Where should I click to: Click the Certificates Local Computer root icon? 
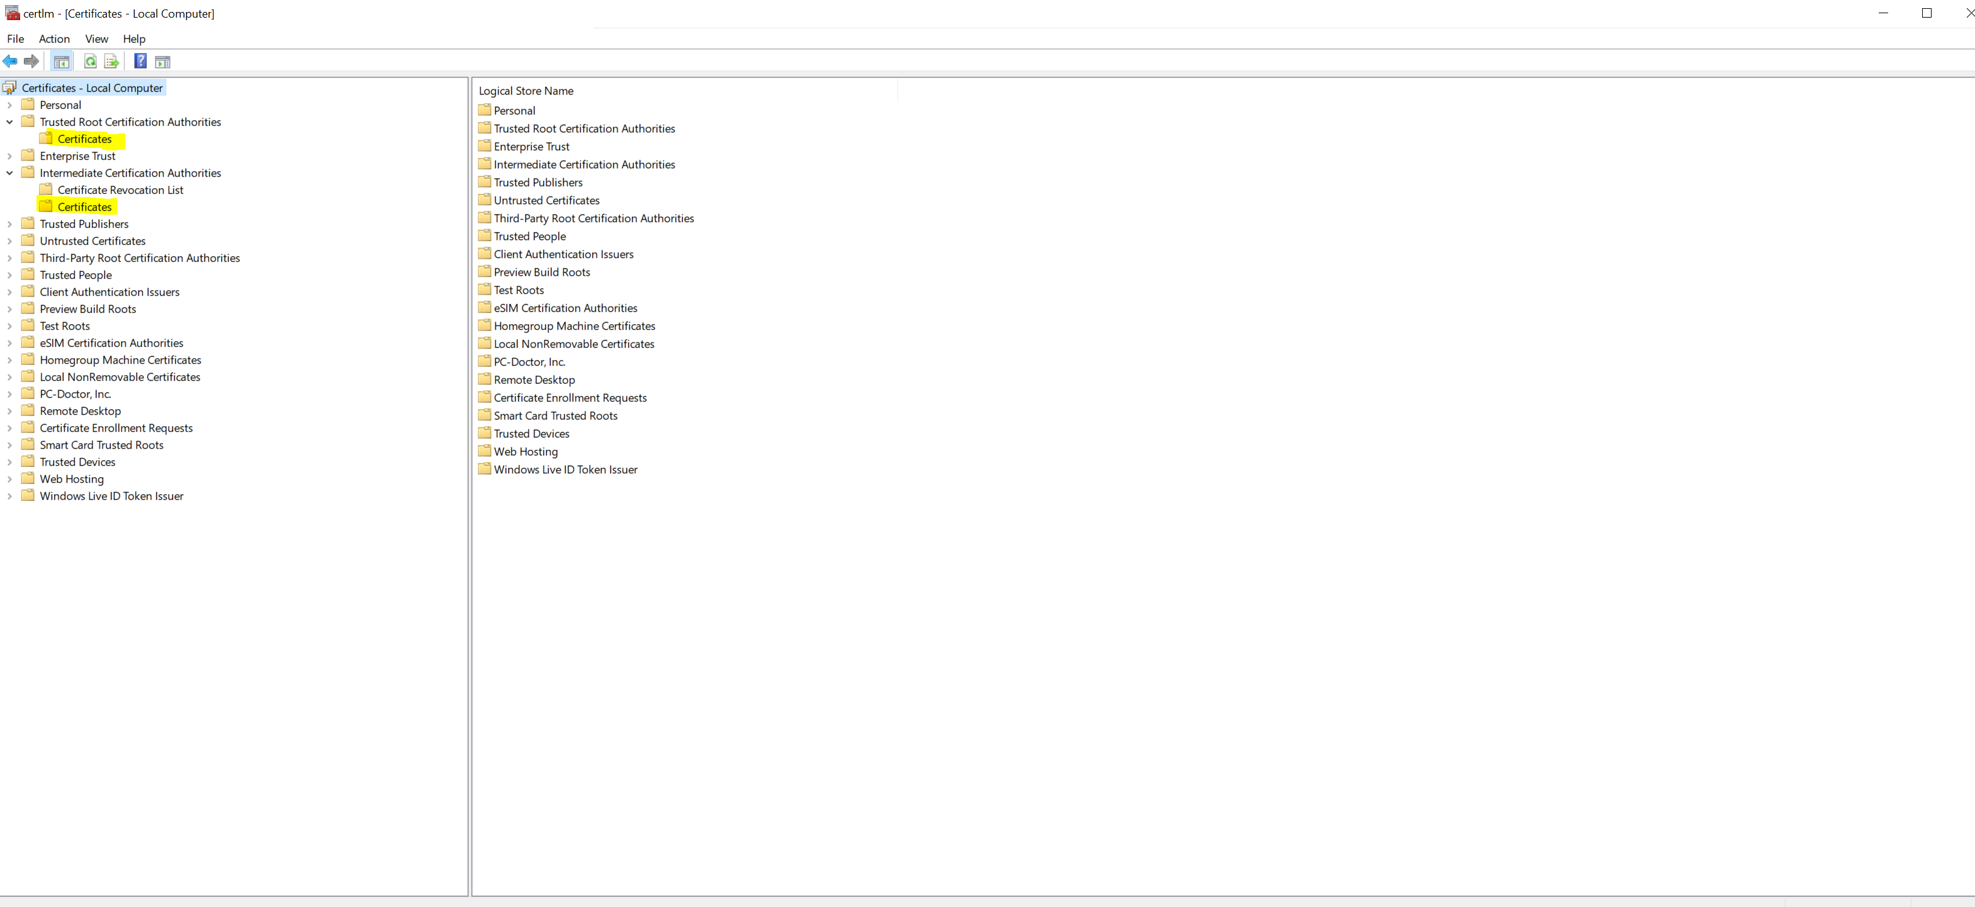[x=10, y=87]
